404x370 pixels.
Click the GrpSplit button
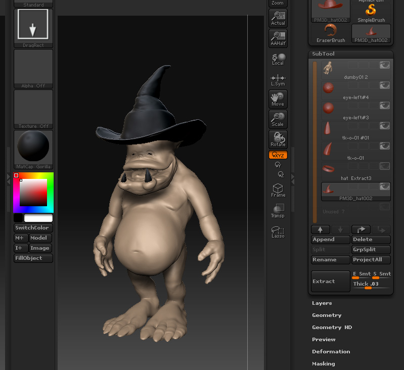371,250
